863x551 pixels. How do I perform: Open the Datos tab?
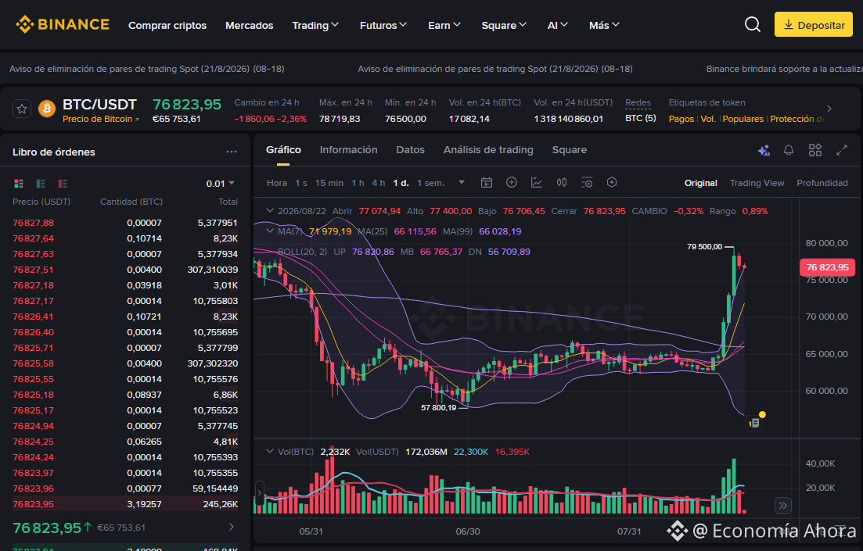tap(411, 149)
